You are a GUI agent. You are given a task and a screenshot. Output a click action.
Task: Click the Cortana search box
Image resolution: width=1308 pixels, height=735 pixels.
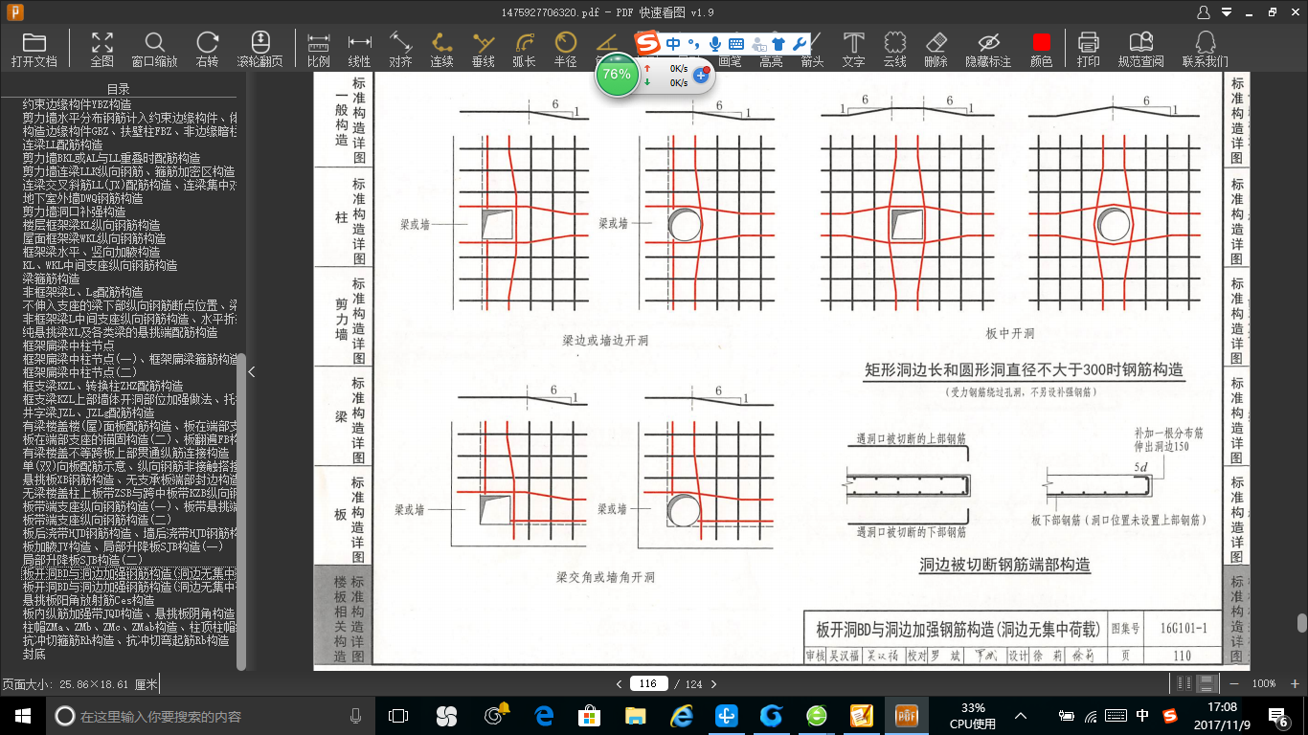tap(211, 716)
